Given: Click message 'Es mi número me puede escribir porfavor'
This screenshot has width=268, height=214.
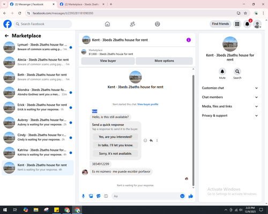Looking at the screenshot, I should coord(121,172).
